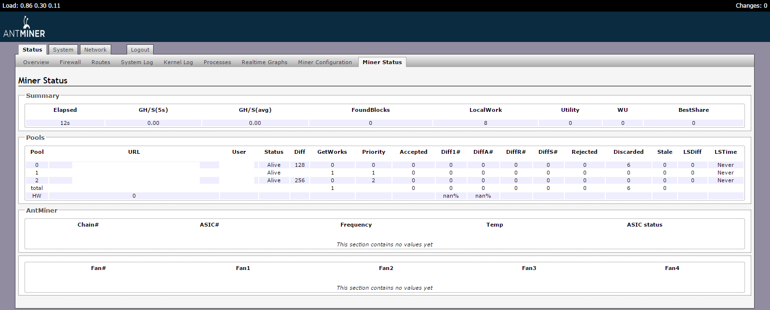770x310 pixels.
Task: Click the '12s' elapsed value
Action: [65, 123]
